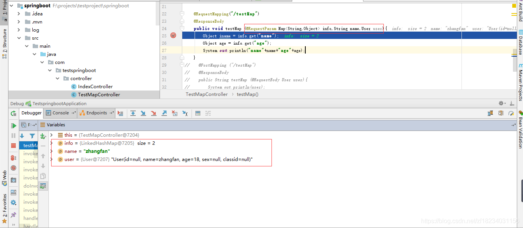Switch to the Console tab
Screen dimensions: 523x228
pyautogui.click(x=60, y=113)
